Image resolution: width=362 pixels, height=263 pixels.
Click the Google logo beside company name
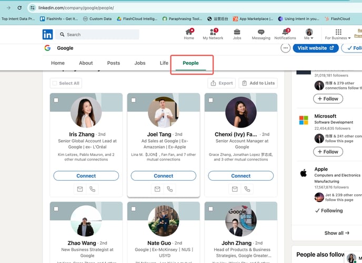coord(47,48)
